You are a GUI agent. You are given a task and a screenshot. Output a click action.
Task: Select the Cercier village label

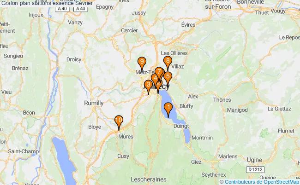129,30
